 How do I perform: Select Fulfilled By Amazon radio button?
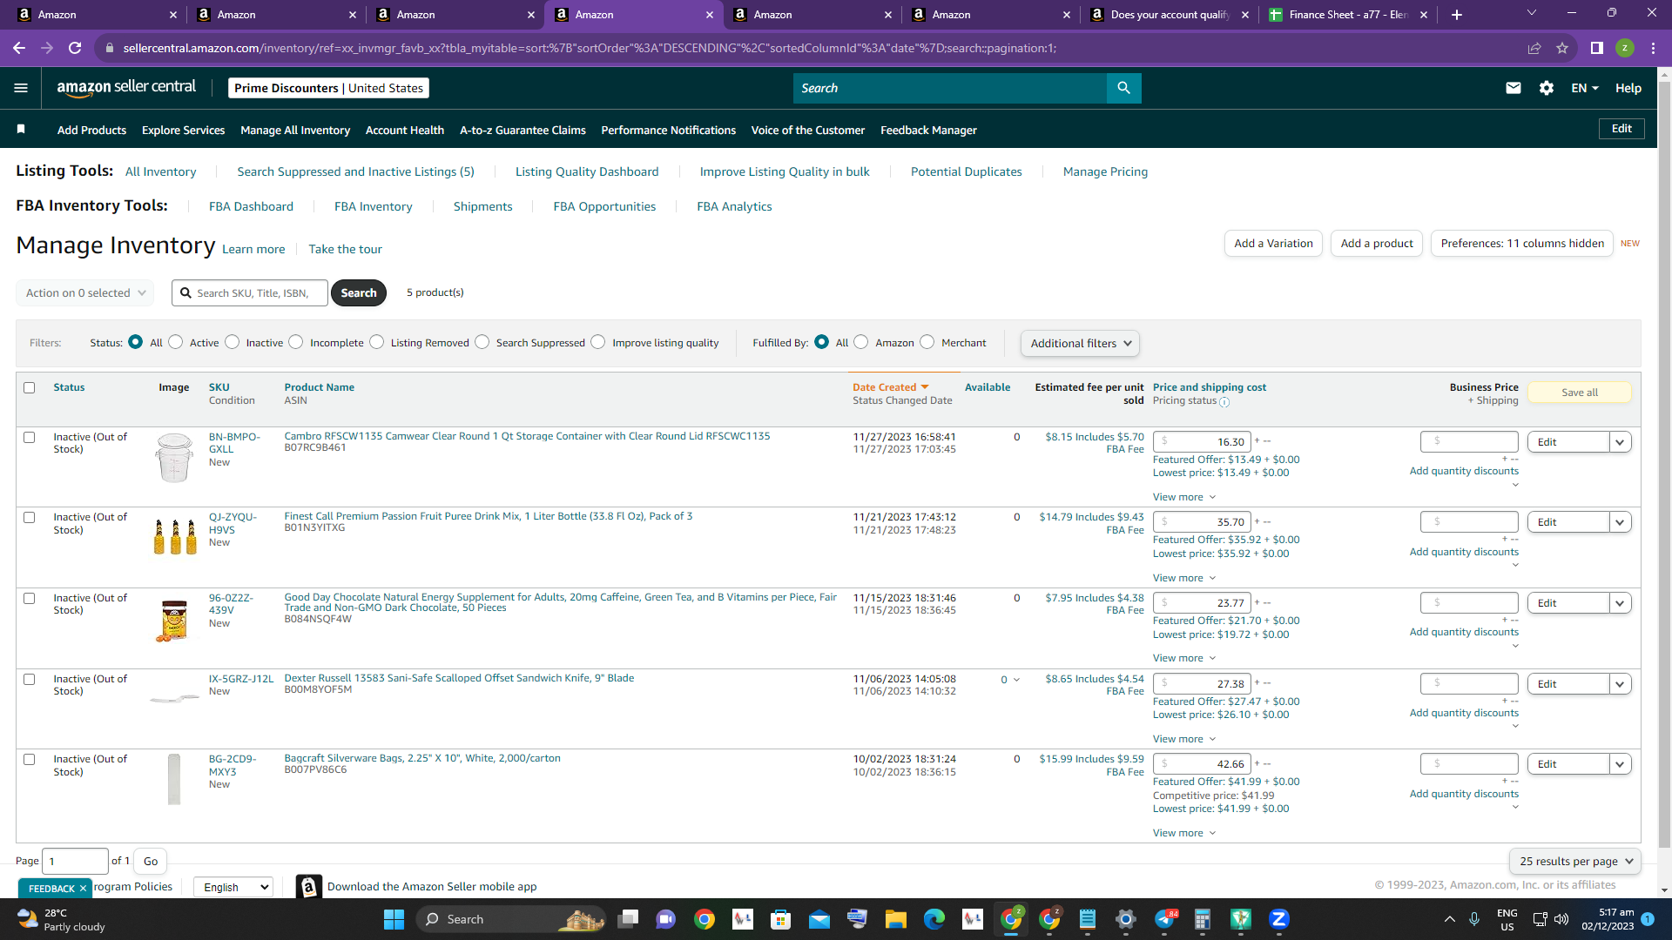coord(861,342)
